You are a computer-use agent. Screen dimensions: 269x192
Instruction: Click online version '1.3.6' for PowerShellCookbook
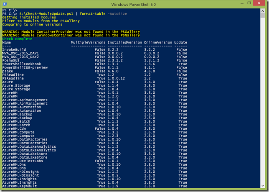(150, 64)
